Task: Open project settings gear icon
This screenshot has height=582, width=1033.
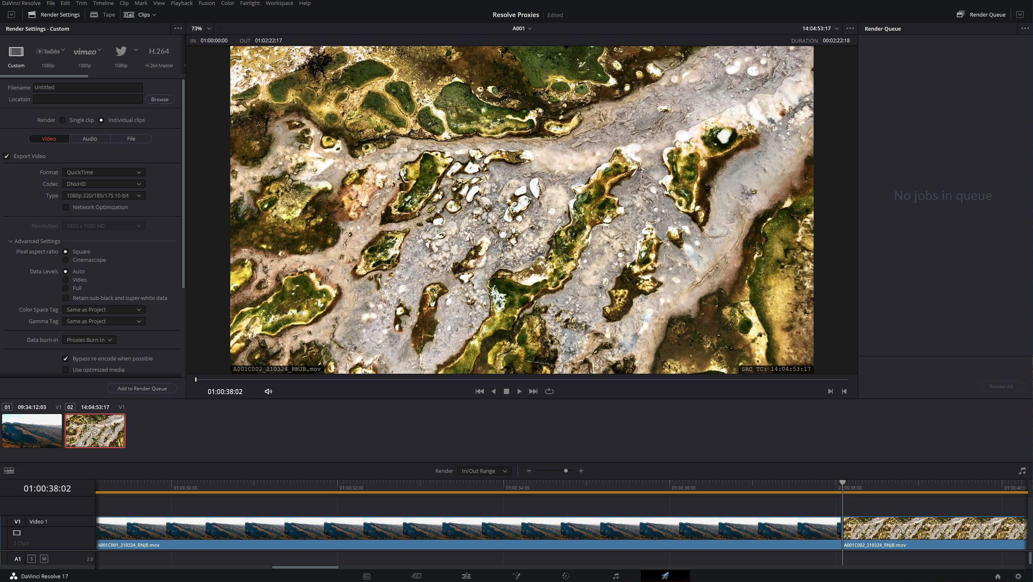Action: 1018,576
